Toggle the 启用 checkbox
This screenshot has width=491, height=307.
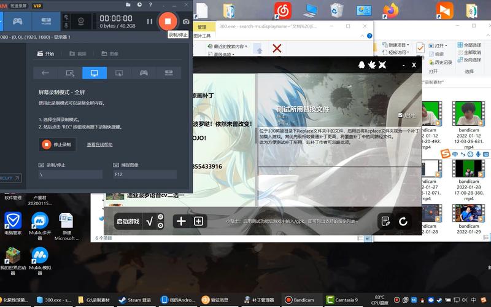(x=401, y=115)
